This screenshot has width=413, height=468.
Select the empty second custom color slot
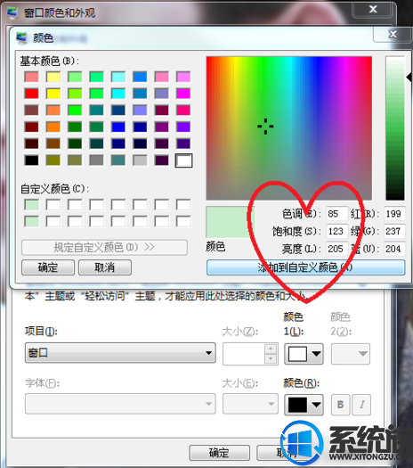pyautogui.click(x=53, y=205)
